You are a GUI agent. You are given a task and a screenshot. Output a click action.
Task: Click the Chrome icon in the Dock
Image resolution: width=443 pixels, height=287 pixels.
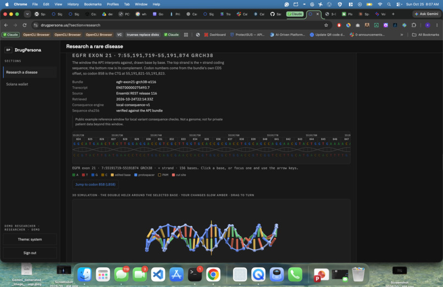(x=213, y=274)
